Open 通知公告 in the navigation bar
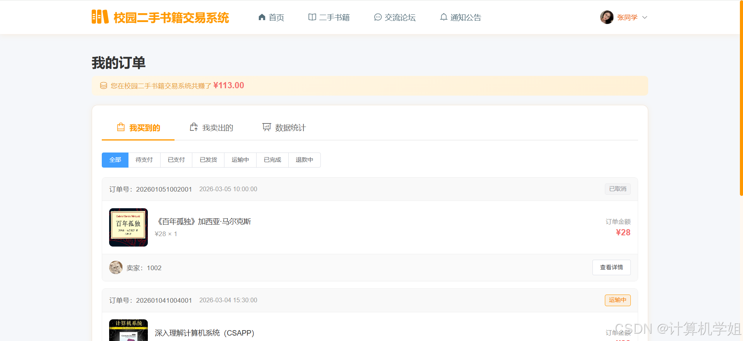 coord(461,17)
